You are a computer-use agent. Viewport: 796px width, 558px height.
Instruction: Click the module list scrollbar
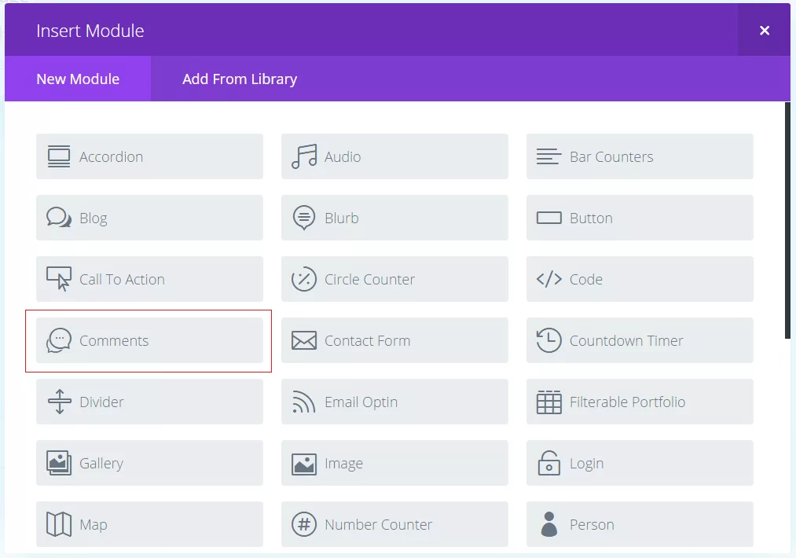coord(787,220)
